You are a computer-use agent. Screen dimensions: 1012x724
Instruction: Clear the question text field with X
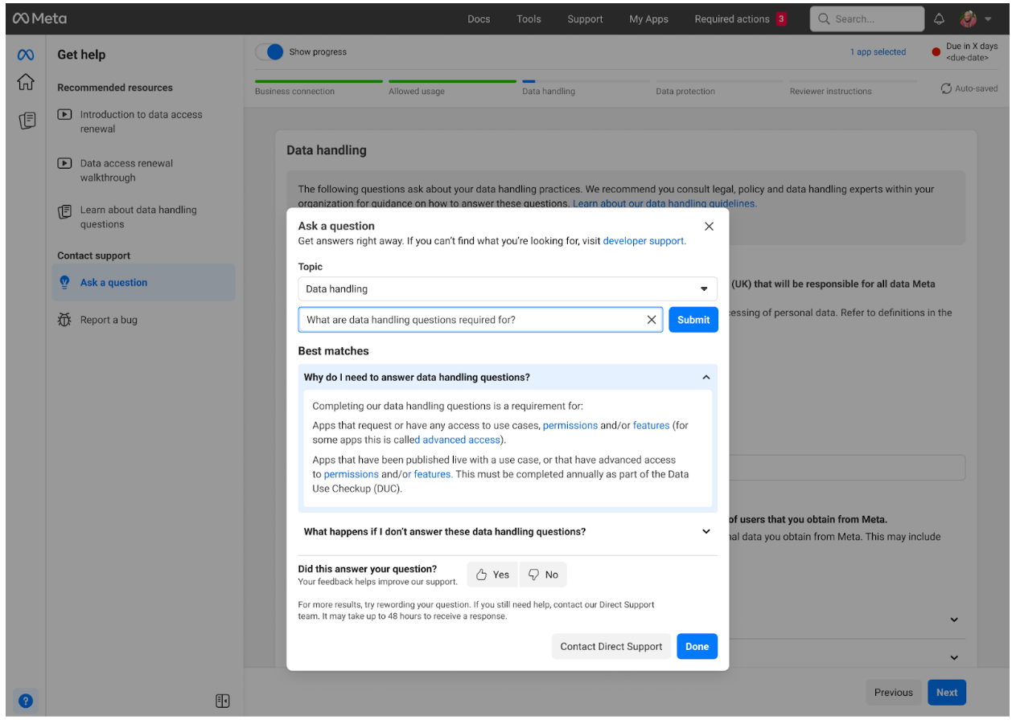point(652,320)
